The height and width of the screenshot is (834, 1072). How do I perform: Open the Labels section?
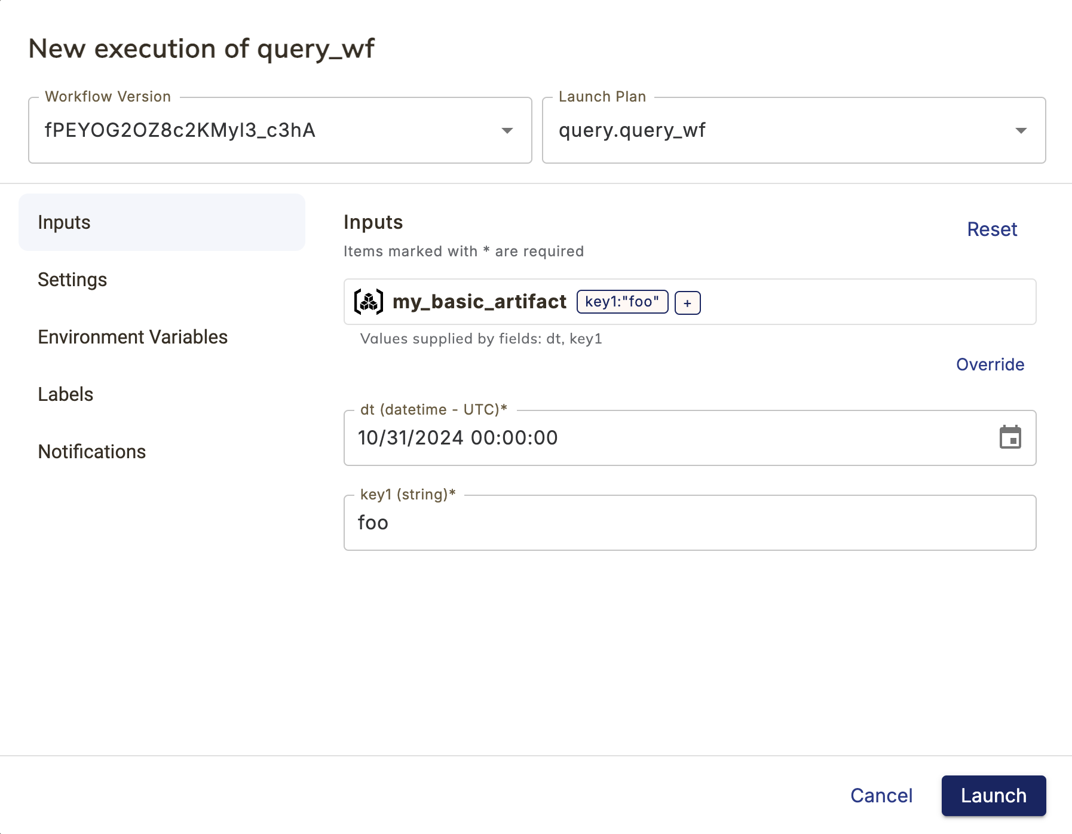[x=65, y=394]
